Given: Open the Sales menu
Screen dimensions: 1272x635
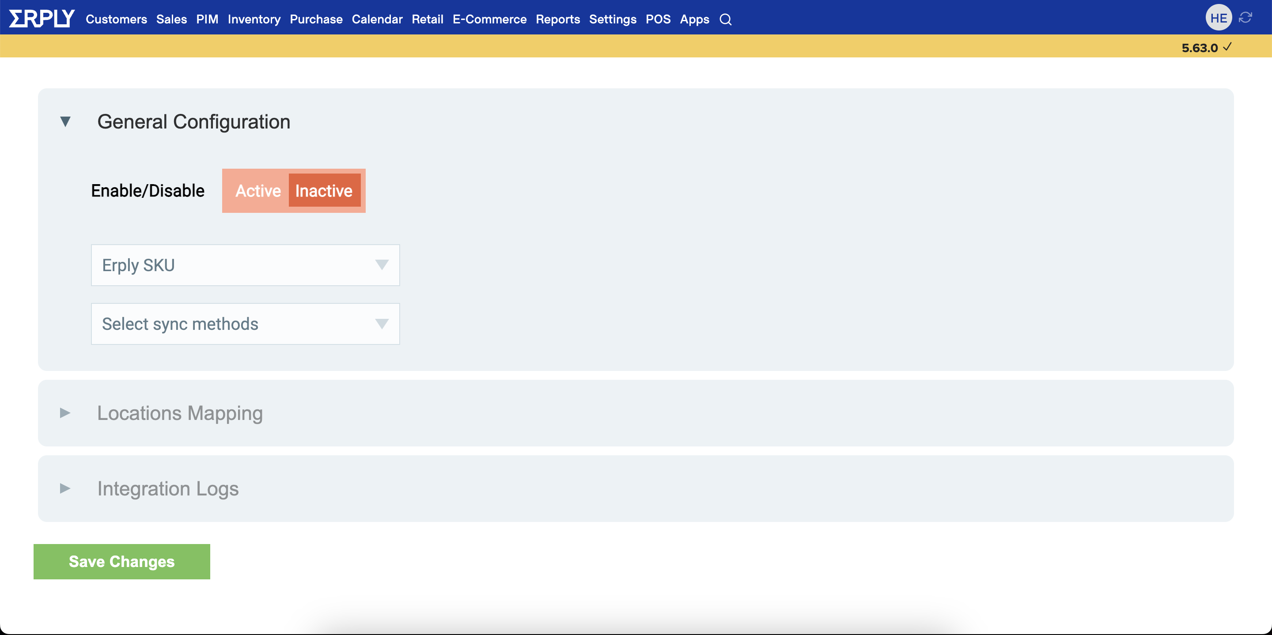Looking at the screenshot, I should pyautogui.click(x=171, y=19).
